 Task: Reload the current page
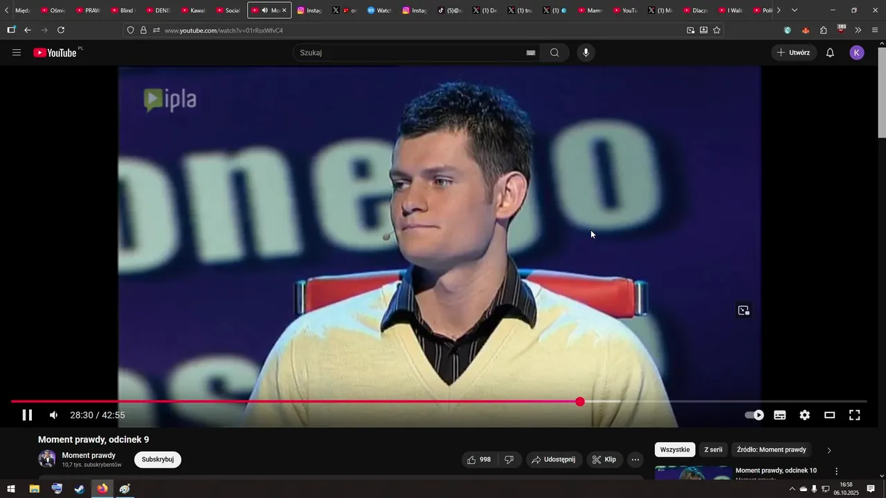[61, 30]
